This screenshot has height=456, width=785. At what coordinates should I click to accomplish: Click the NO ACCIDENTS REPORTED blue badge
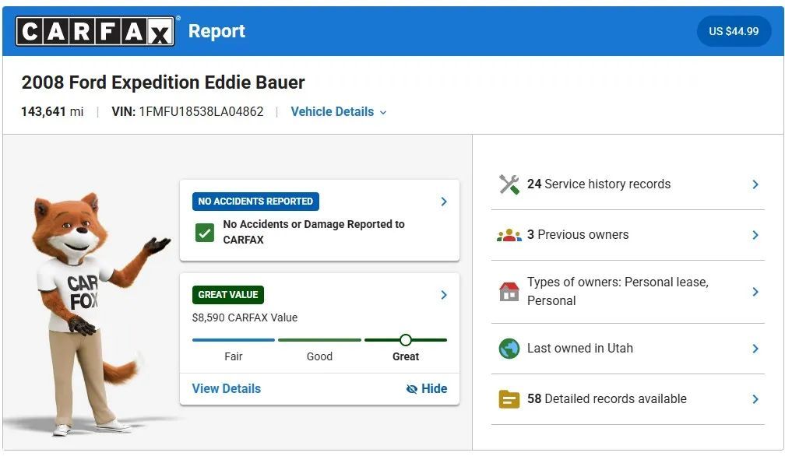coord(255,202)
